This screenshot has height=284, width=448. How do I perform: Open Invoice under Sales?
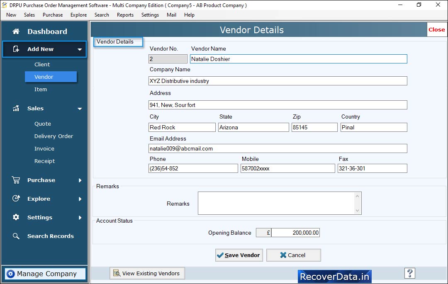pyautogui.click(x=44, y=149)
